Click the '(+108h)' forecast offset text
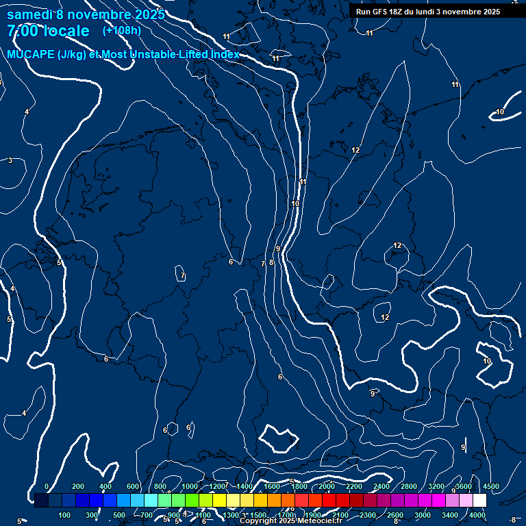526x526 pixels. coord(122,31)
